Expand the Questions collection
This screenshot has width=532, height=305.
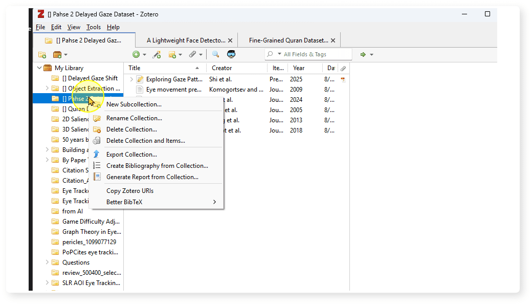pyautogui.click(x=47, y=262)
